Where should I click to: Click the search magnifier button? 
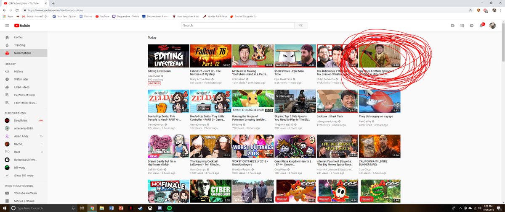coord(300,26)
